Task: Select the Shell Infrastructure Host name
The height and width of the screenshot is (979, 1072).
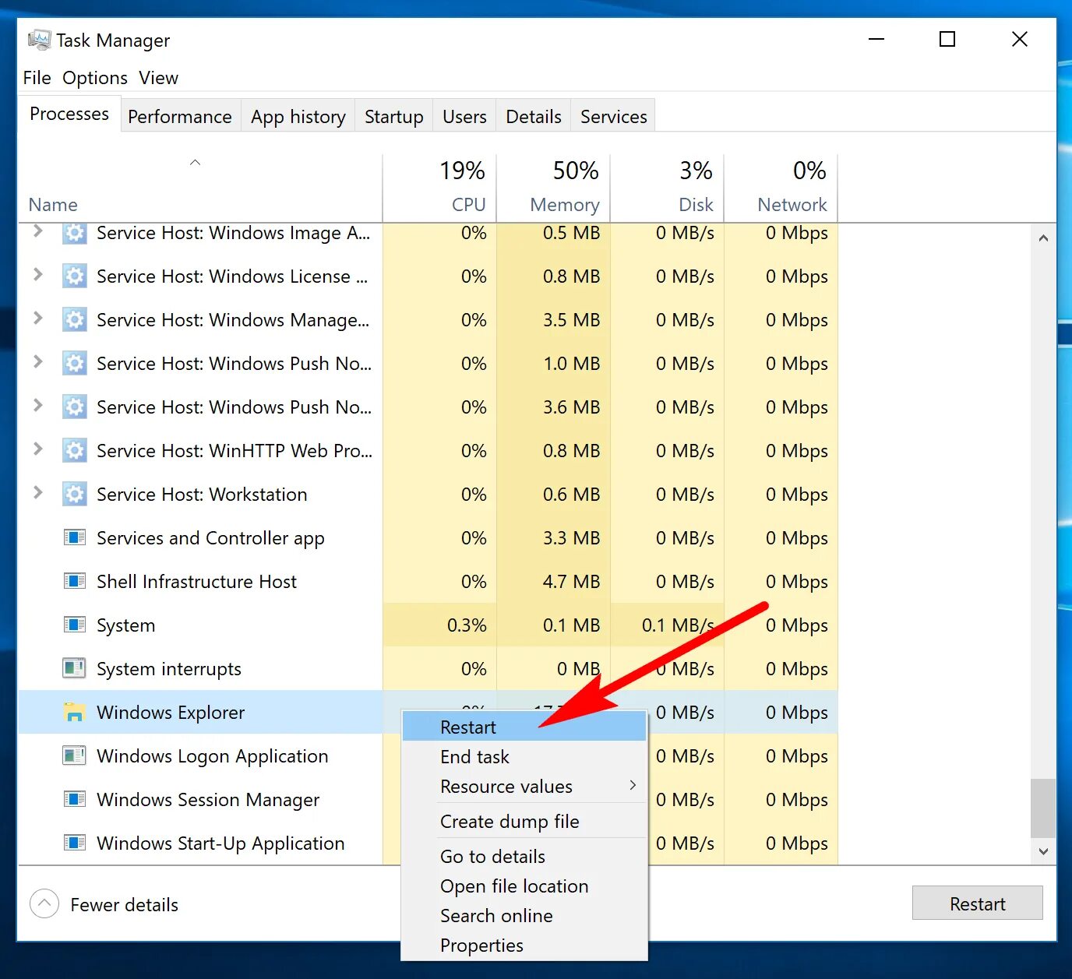Action: (x=196, y=582)
